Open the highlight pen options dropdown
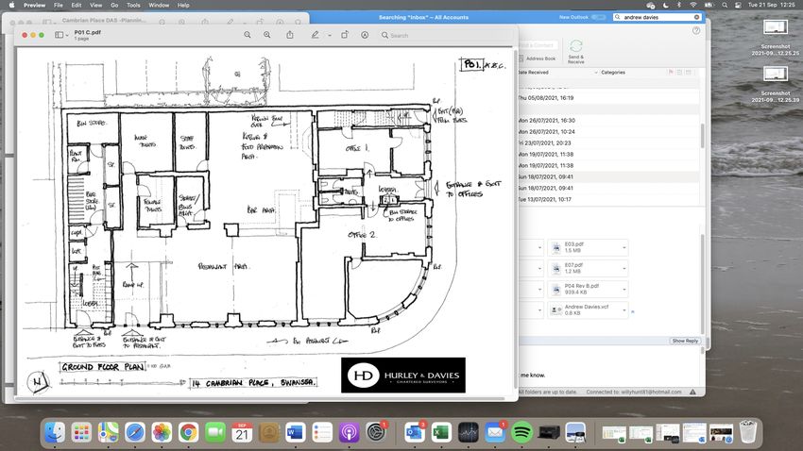 [x=330, y=36]
